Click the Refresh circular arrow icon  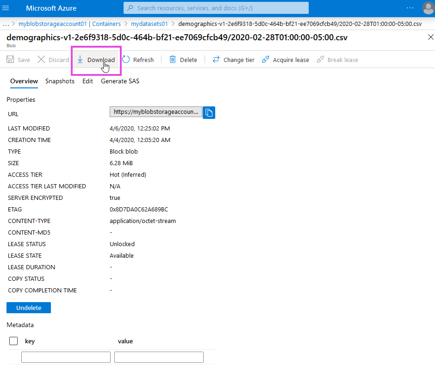[126, 59]
